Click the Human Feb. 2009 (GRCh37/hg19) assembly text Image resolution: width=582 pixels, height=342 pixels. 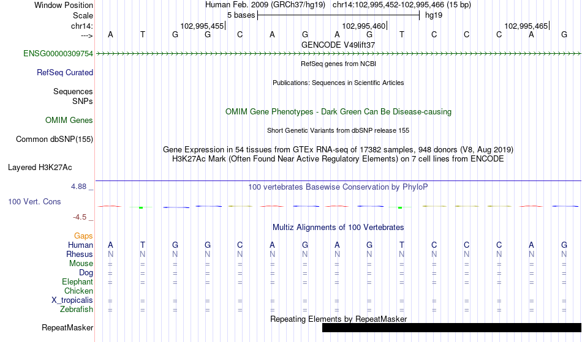[x=265, y=5]
